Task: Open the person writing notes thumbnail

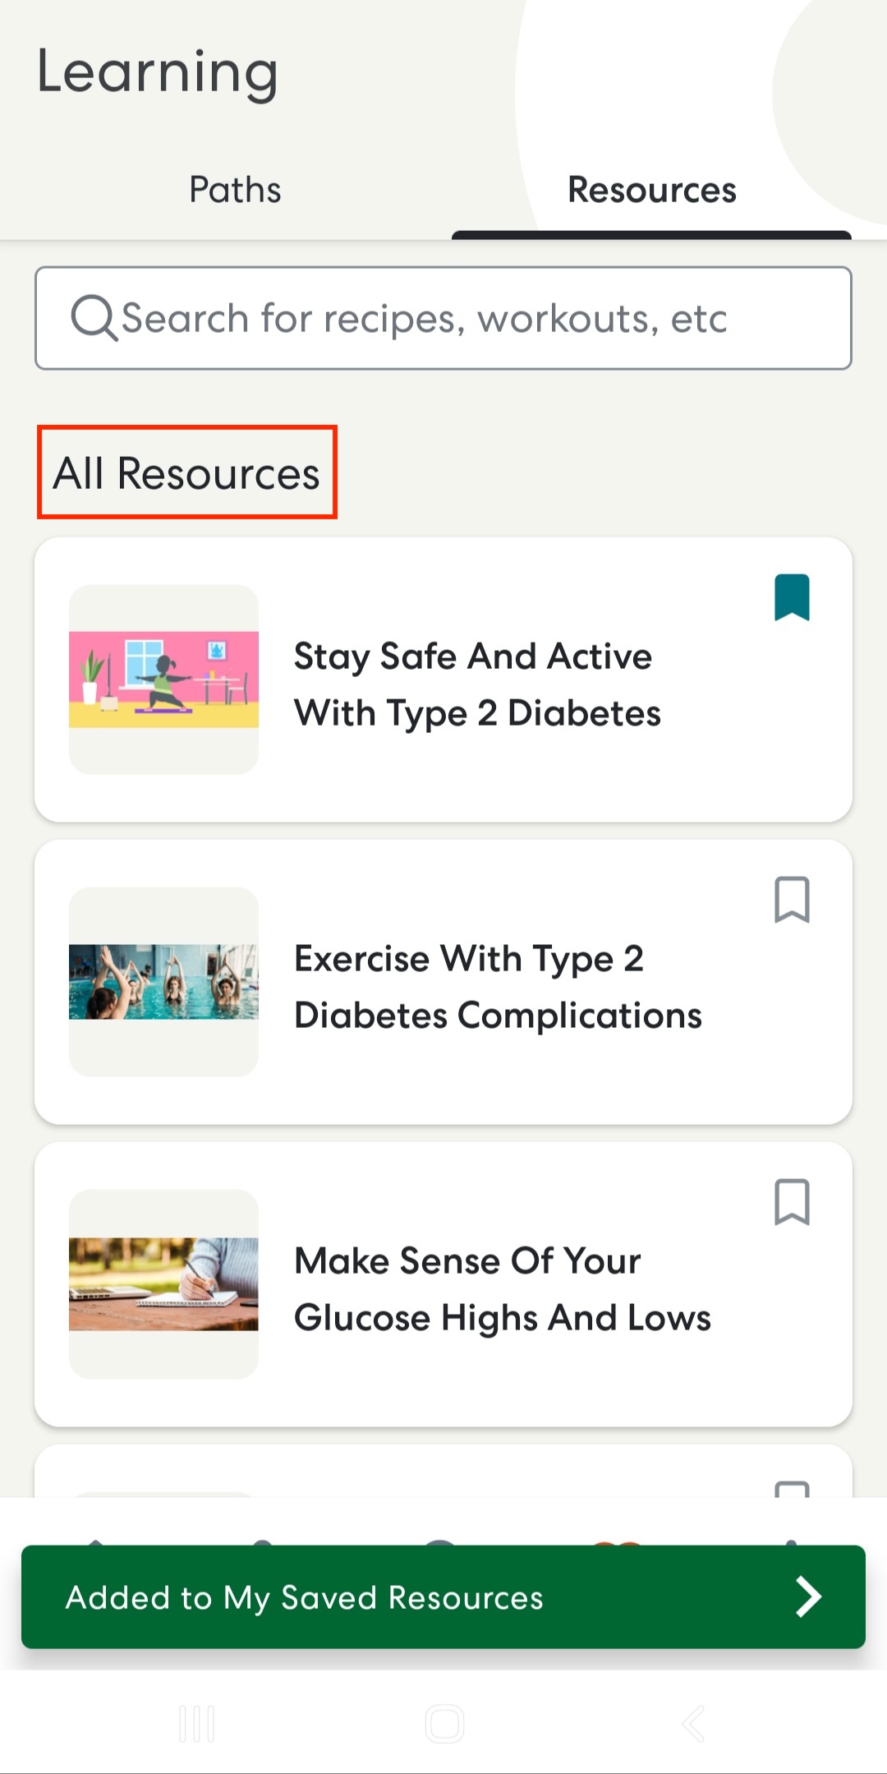Action: [x=163, y=1284]
